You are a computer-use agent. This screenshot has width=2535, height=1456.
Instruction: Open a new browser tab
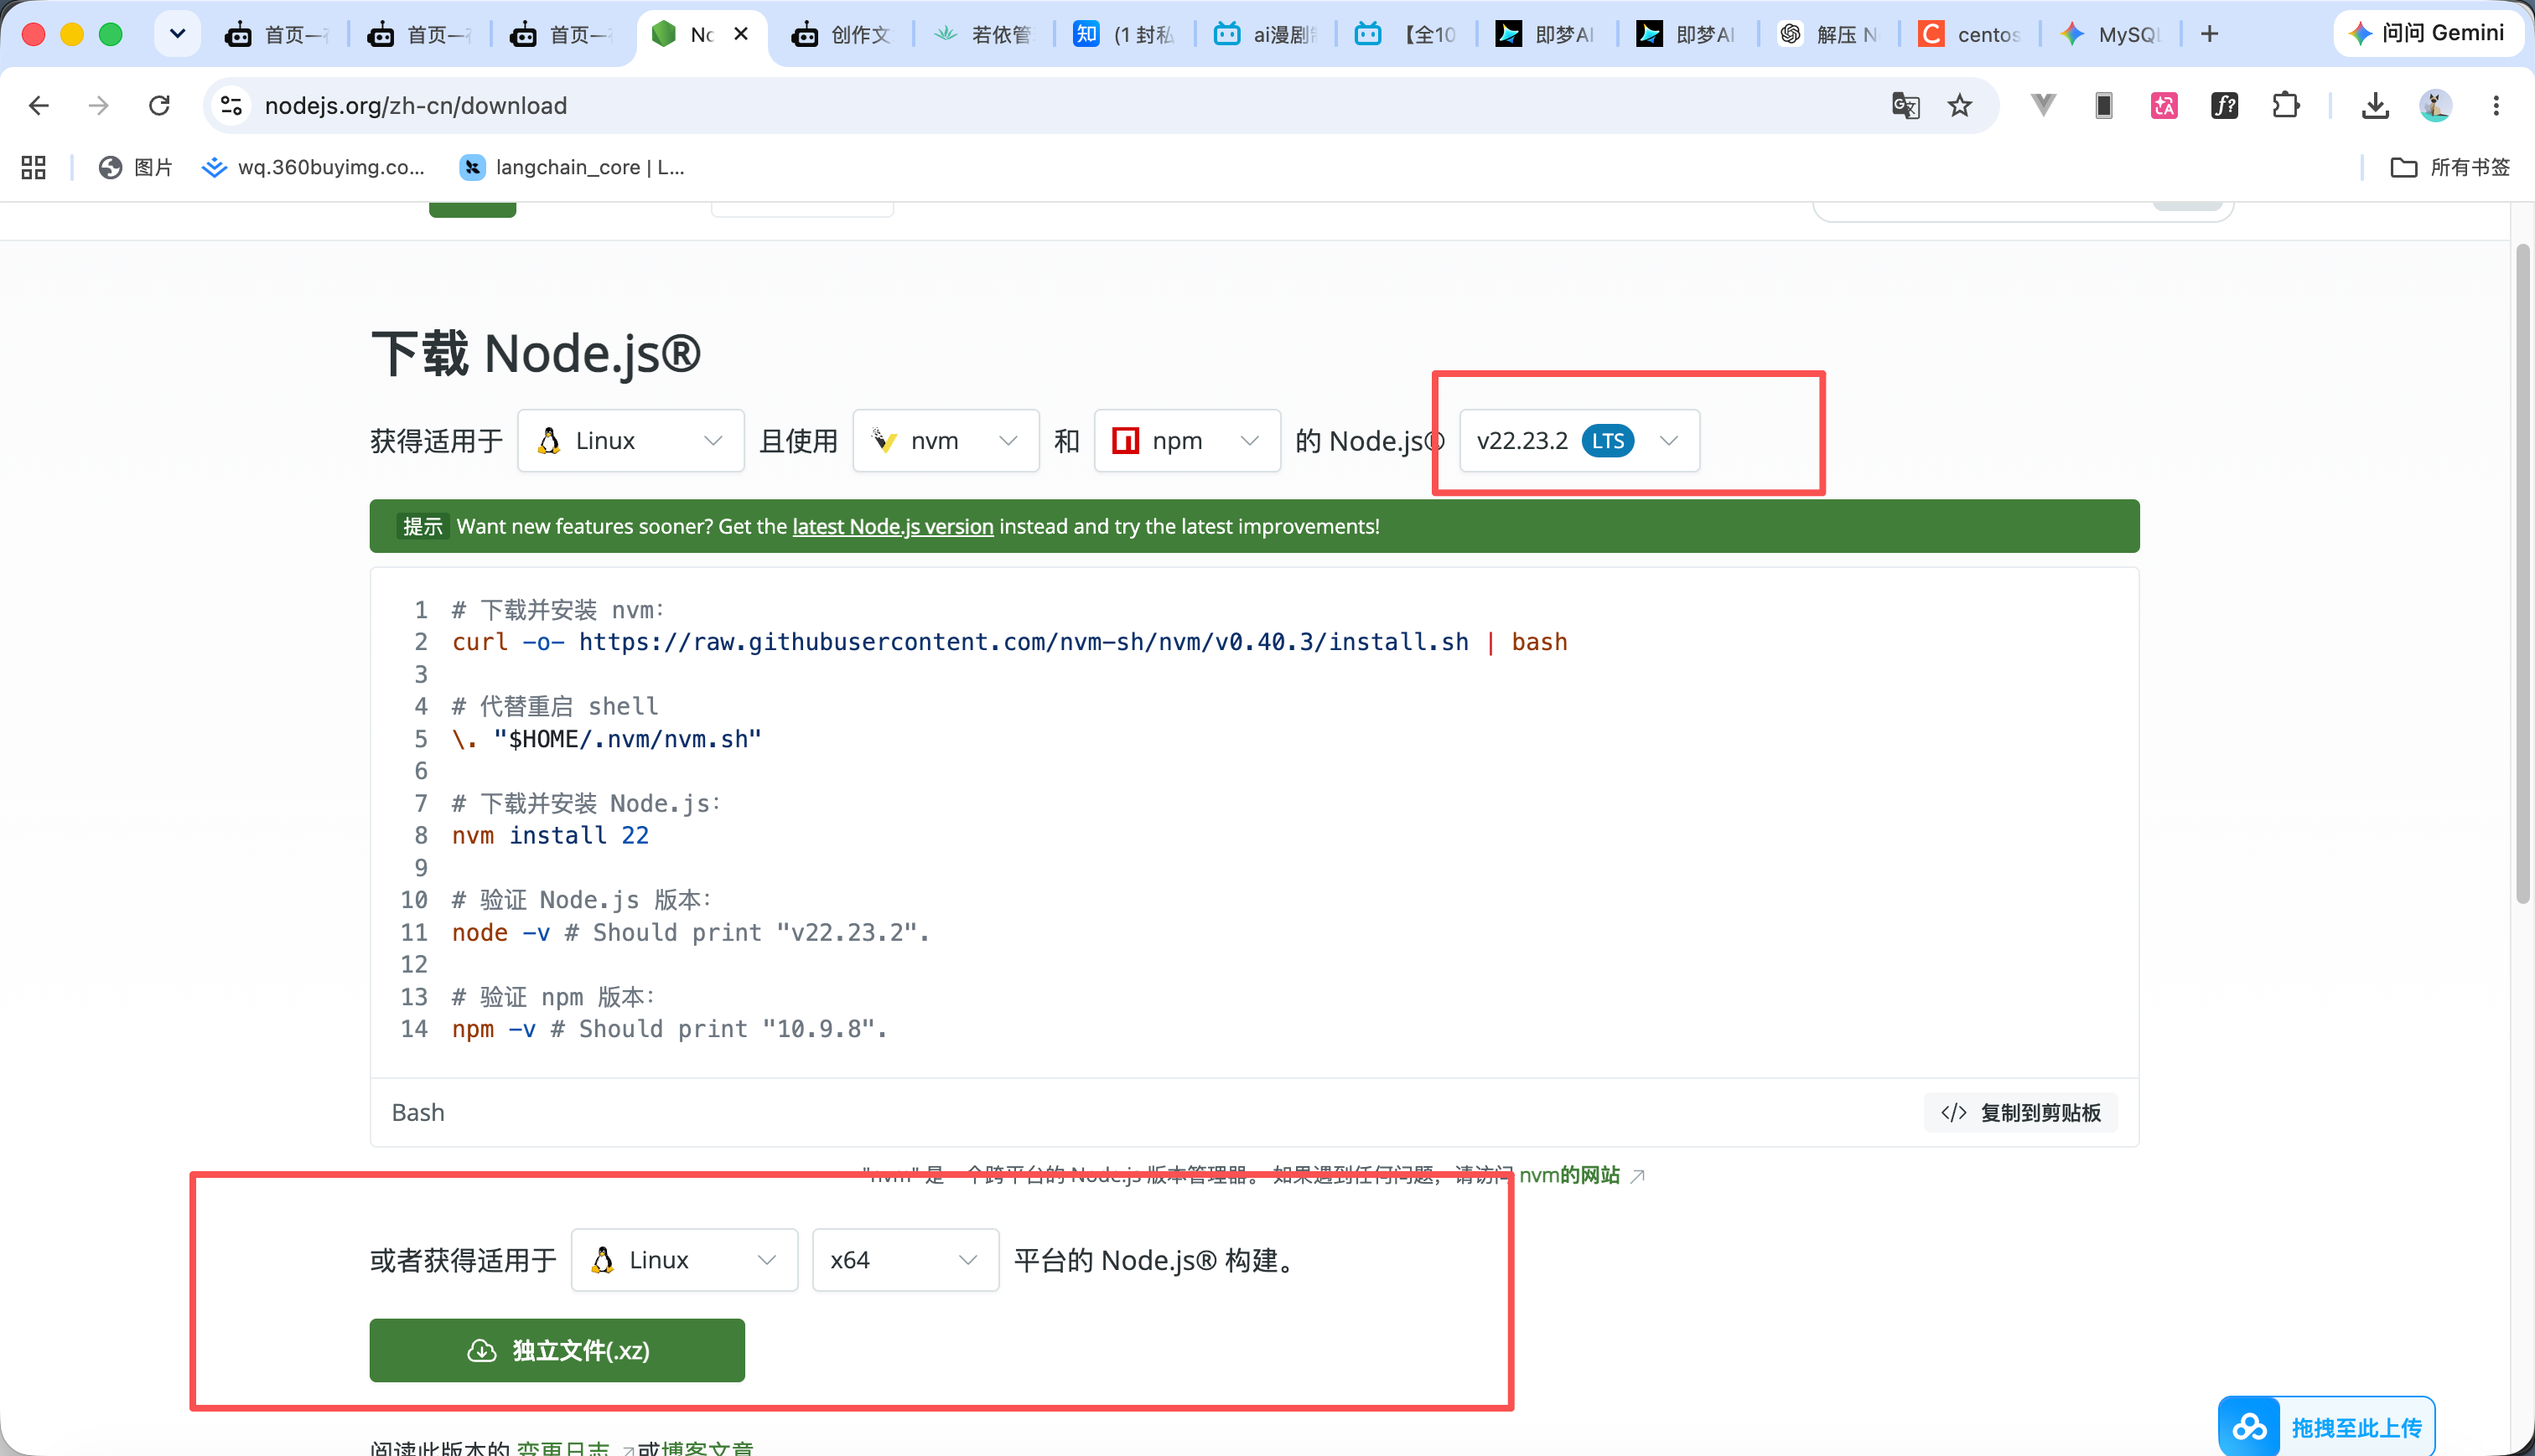2210,34
